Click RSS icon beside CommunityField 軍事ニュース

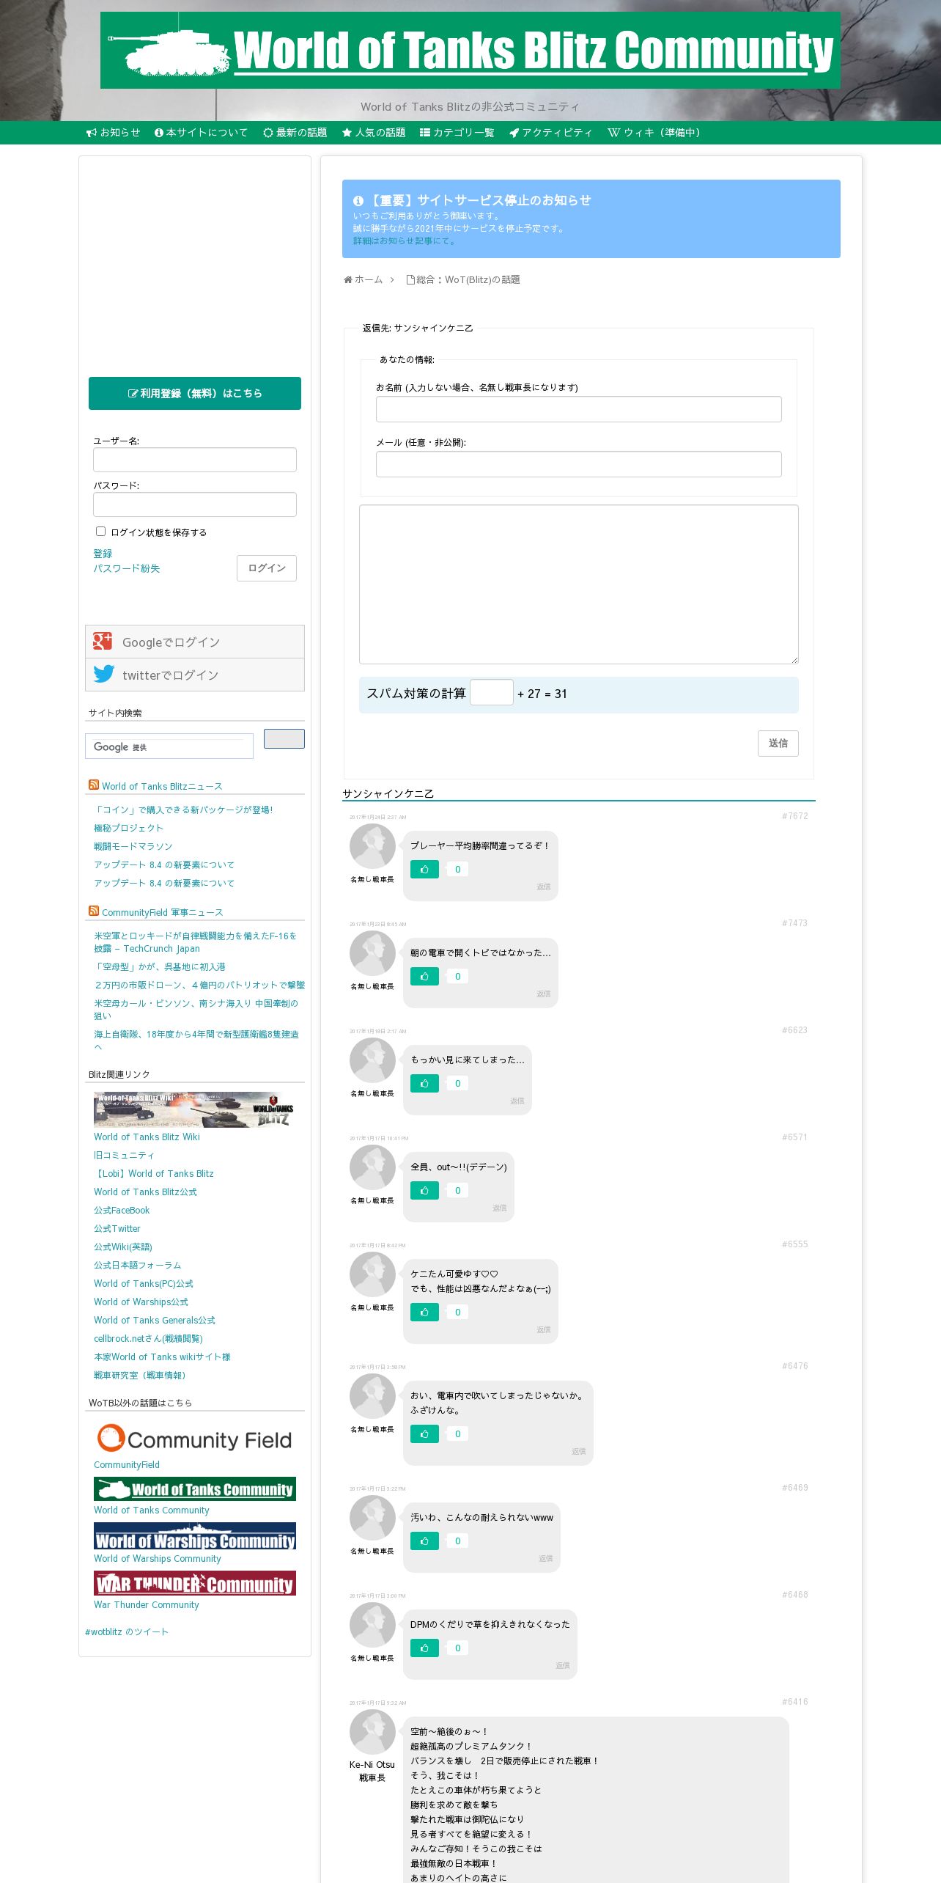(94, 911)
